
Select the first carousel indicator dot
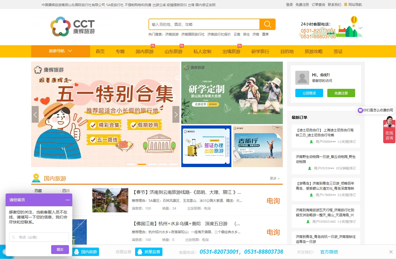[x=131, y=164]
